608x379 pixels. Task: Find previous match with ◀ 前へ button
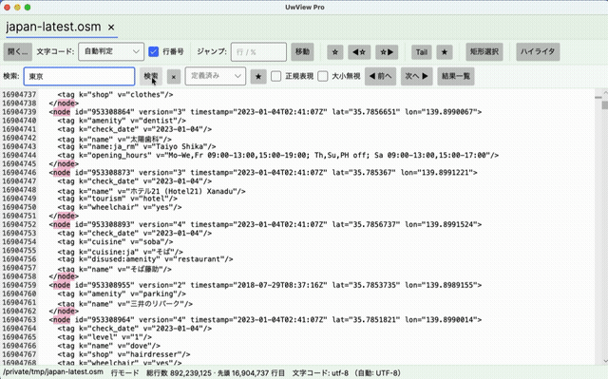point(380,76)
